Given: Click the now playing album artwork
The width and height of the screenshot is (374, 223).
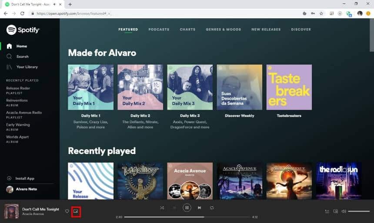Looking at the screenshot, I should pyautogui.click(x=11, y=211).
